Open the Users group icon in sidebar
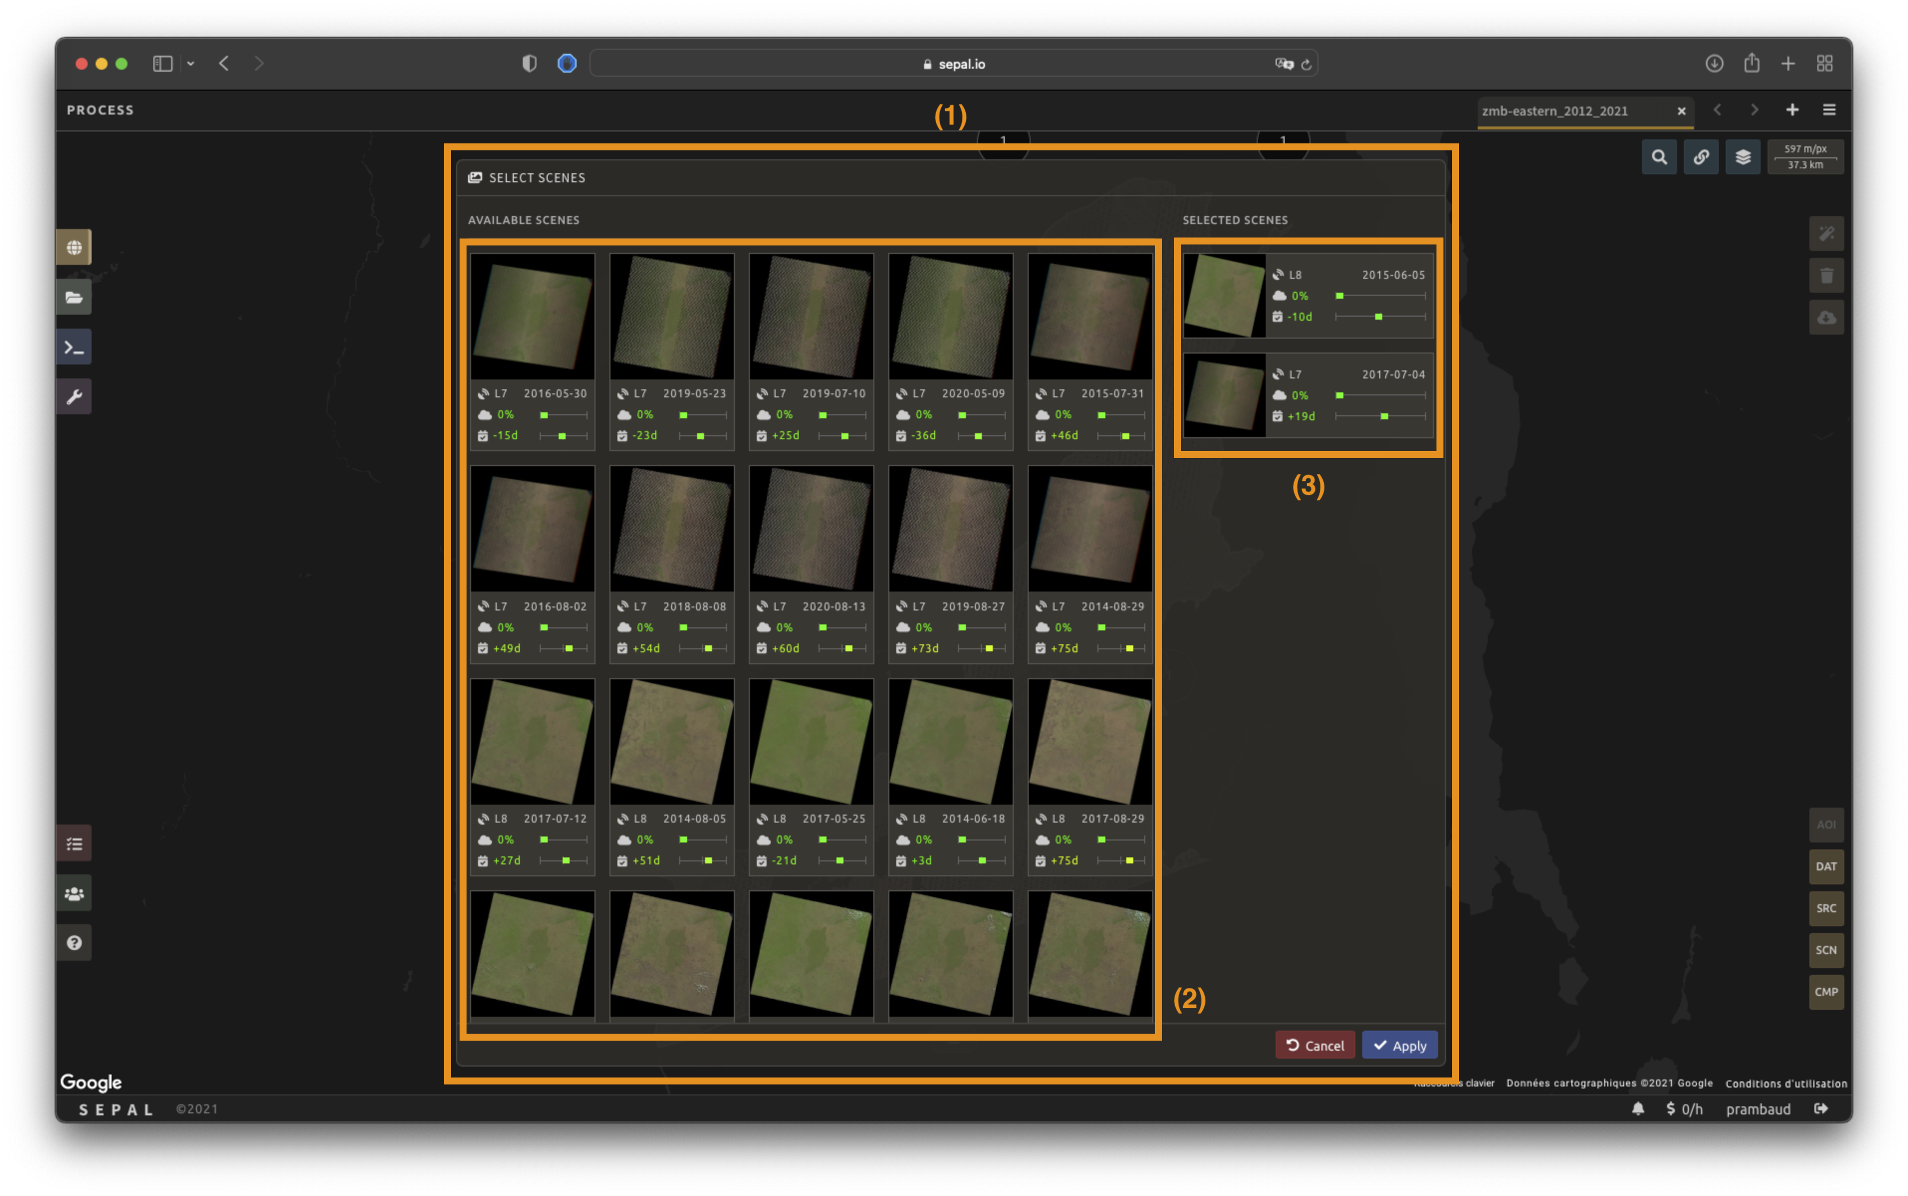 (x=74, y=894)
